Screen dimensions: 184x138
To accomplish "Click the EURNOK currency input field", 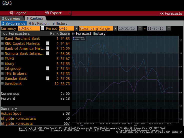I will coord(29,28).
